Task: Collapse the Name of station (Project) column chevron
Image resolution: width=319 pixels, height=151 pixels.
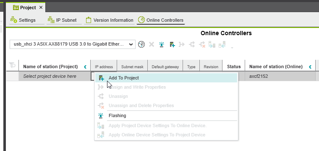Action: pos(85,67)
